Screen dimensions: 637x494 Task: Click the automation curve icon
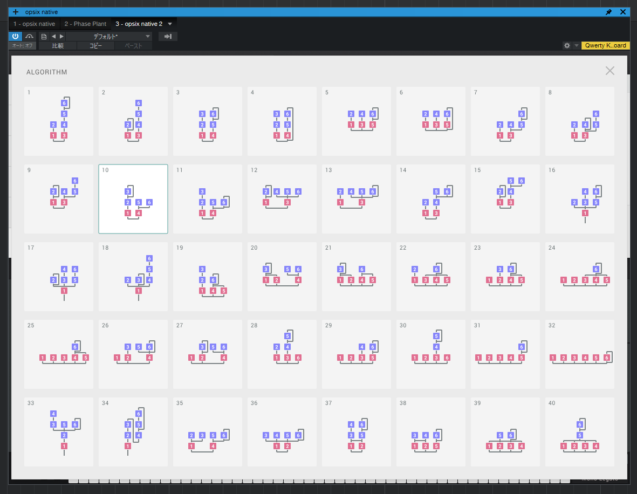pos(30,37)
